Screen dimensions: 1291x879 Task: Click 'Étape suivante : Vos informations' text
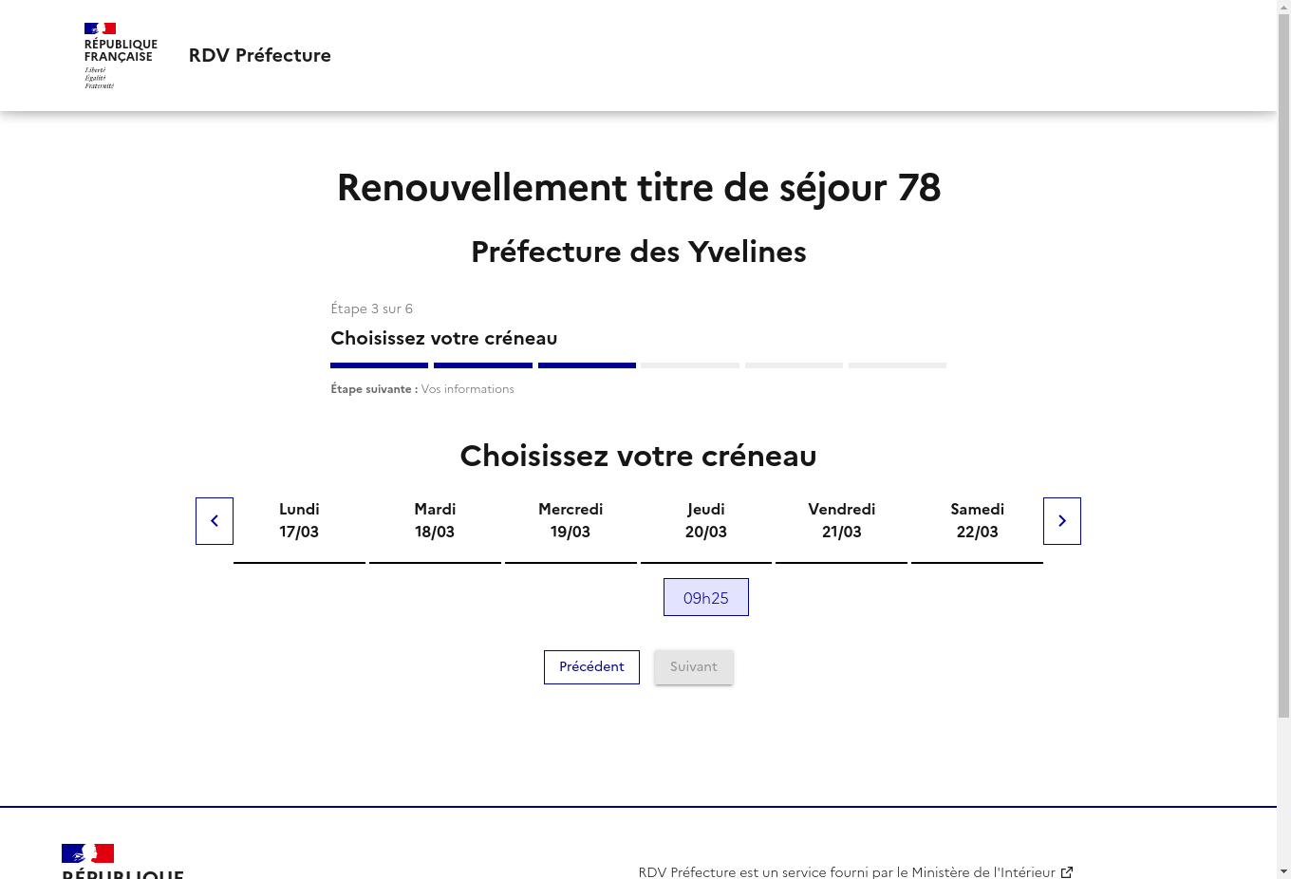pyautogui.click(x=422, y=389)
